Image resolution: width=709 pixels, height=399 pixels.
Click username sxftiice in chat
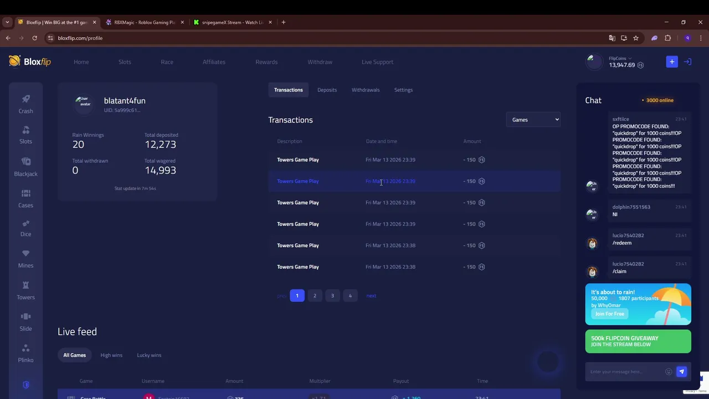[x=620, y=119]
